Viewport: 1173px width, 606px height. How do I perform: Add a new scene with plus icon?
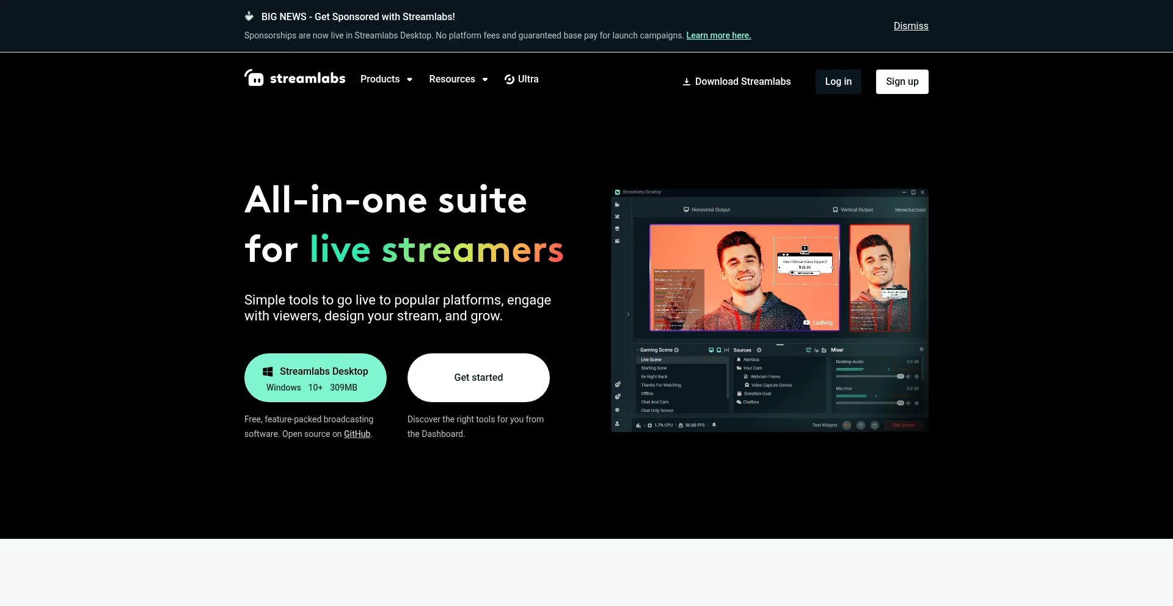pyautogui.click(x=676, y=350)
